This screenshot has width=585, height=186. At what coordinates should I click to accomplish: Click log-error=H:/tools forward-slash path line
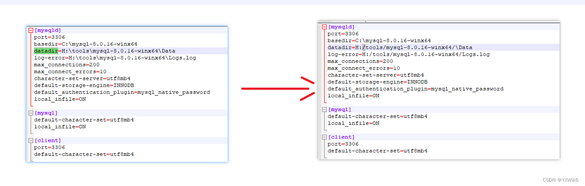click(x=409, y=54)
